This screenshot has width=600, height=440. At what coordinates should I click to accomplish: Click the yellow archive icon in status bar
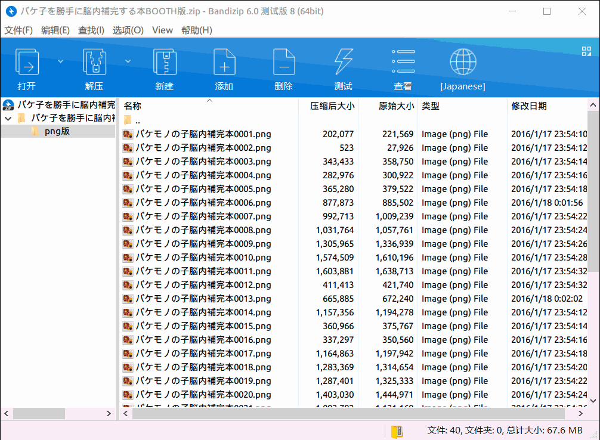[397, 432]
